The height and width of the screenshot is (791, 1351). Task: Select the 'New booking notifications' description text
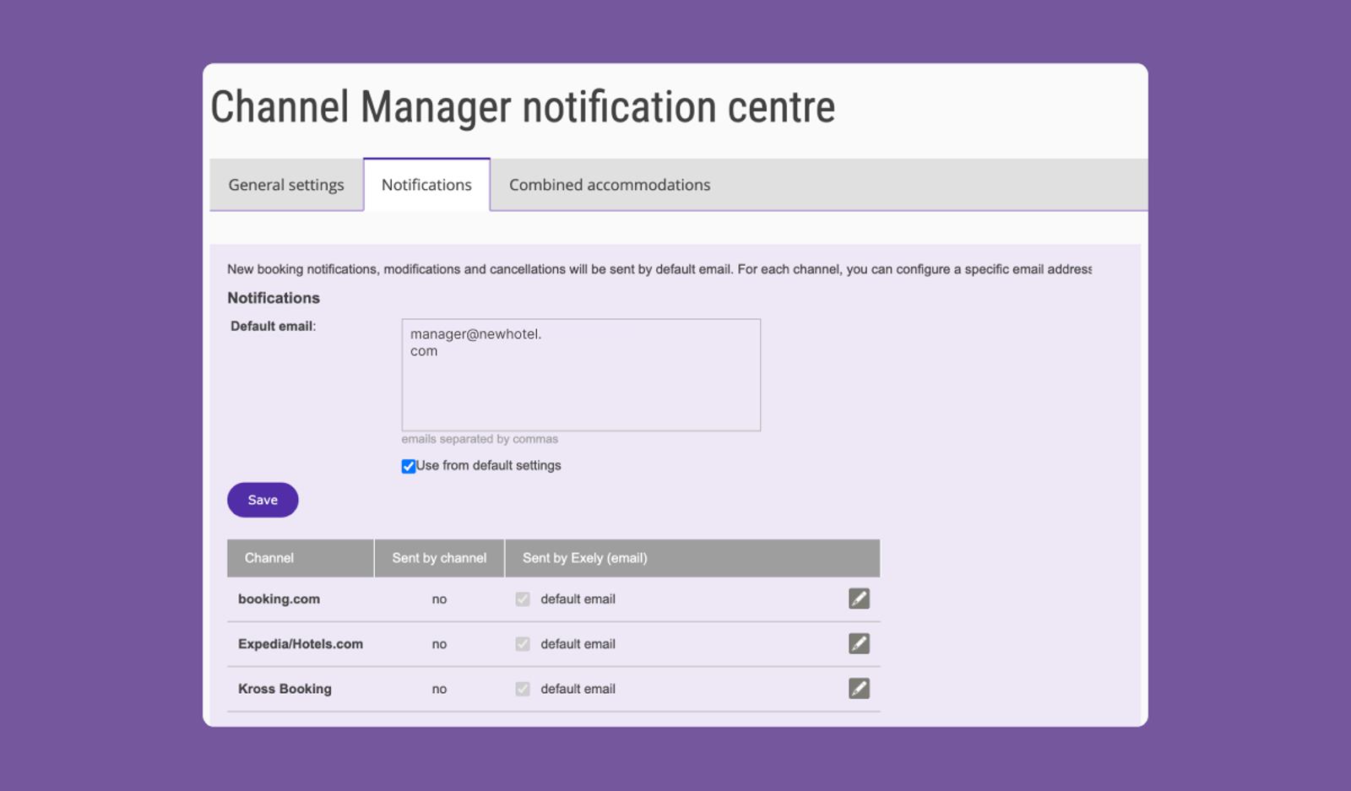[659, 269]
